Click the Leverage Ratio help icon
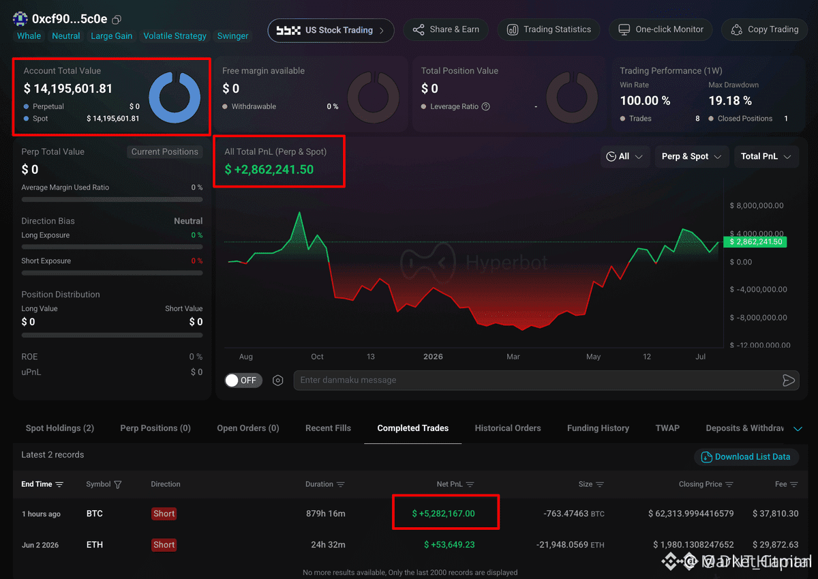The width and height of the screenshot is (818, 579). 486,107
